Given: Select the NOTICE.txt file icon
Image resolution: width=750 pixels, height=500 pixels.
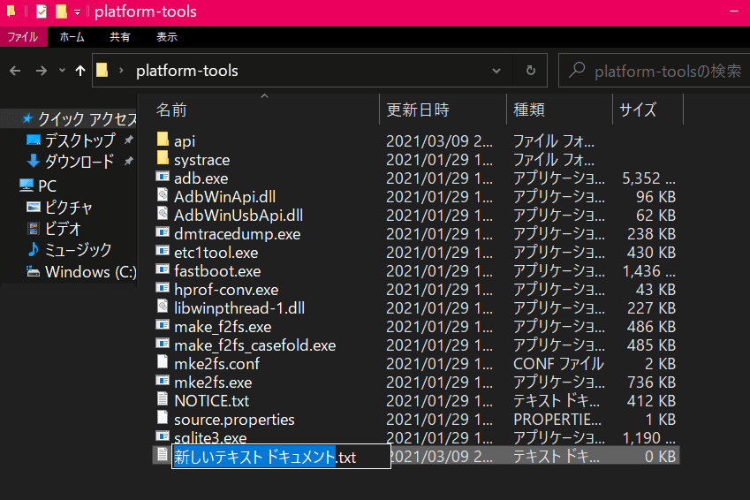Looking at the screenshot, I should coord(163,399).
